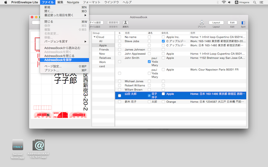The image size is (268, 167).
Task: Collapse the iCloud group tree
Action: [x=94, y=37]
